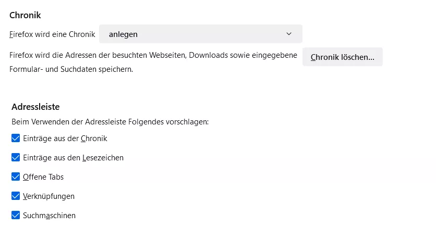Click the 'Firefox wird eine Chronik' label
This screenshot has height=227, width=436.
click(52, 34)
